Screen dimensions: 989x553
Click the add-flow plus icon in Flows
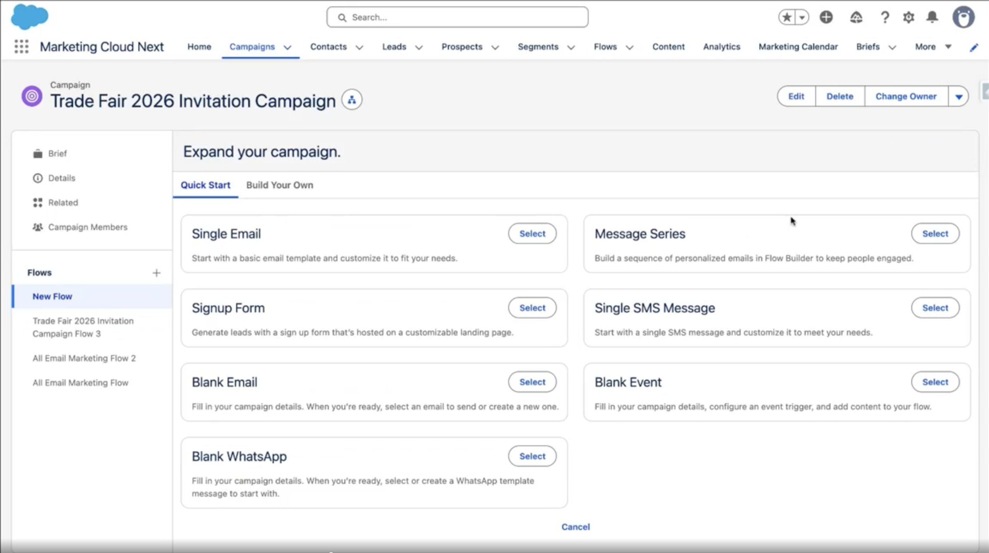(156, 273)
